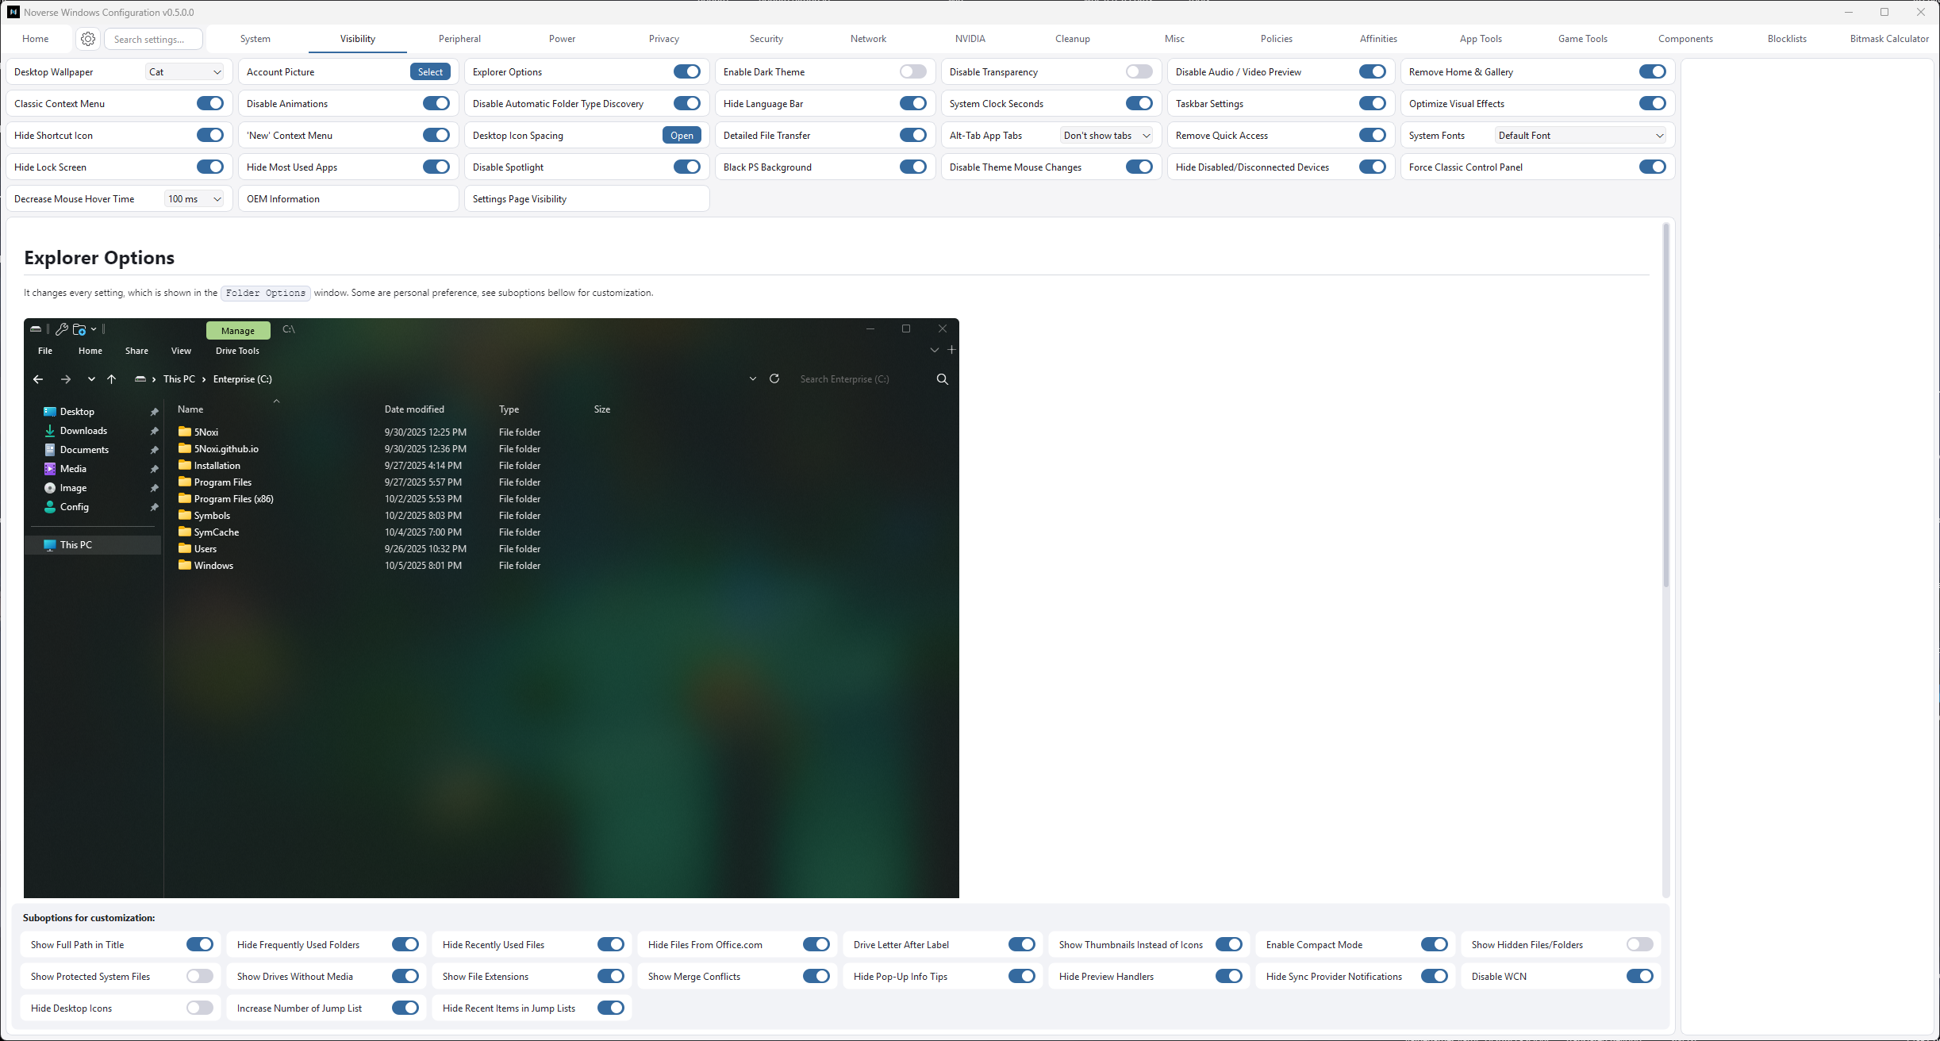Enable the Dark Theme toggle
The width and height of the screenshot is (1940, 1041).
(912, 71)
